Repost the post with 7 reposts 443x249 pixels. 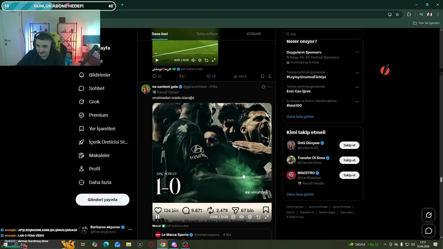(182, 76)
